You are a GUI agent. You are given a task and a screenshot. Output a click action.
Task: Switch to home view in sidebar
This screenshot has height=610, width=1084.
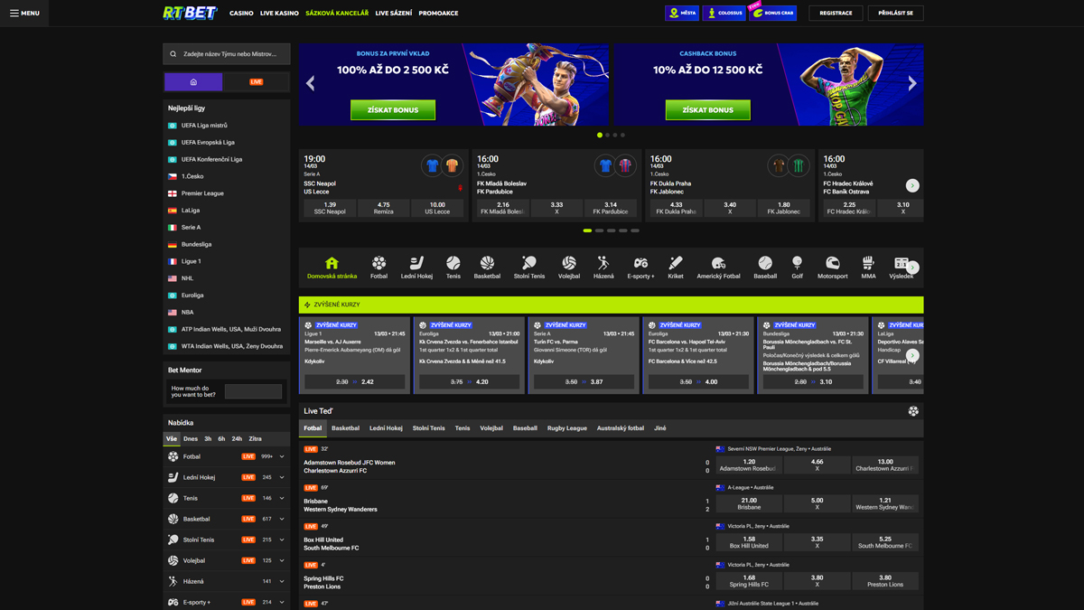coord(193,82)
